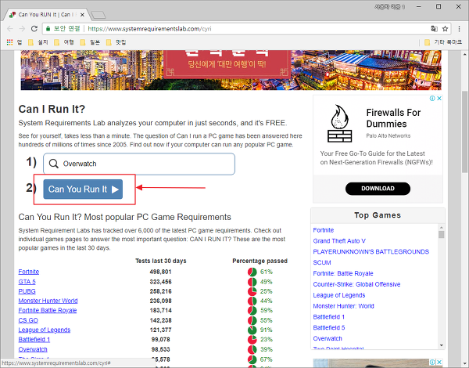
Task: Bookmark this page with star icon
Action: point(445,29)
